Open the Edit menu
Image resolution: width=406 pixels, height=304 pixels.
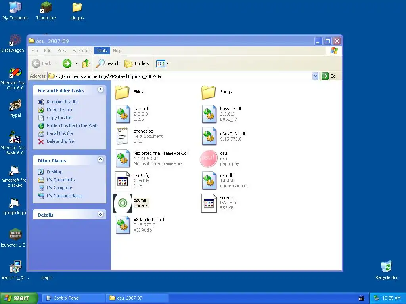click(48, 51)
